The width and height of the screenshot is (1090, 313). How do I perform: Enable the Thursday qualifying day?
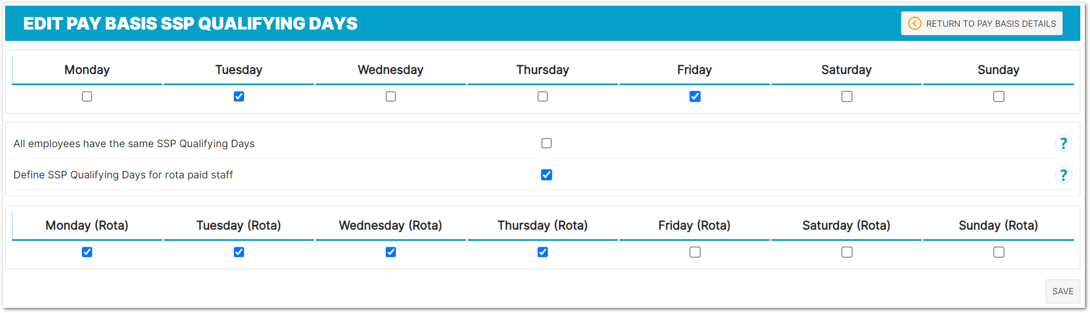(x=543, y=97)
